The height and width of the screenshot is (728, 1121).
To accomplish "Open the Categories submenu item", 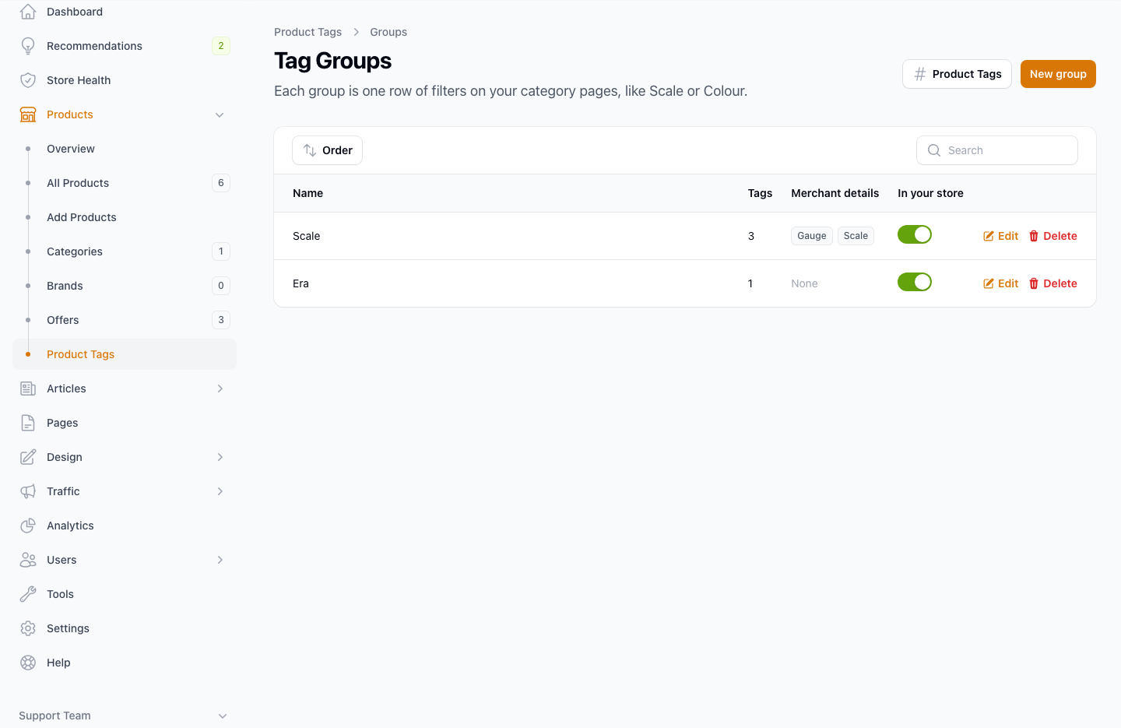I will pos(125,251).
